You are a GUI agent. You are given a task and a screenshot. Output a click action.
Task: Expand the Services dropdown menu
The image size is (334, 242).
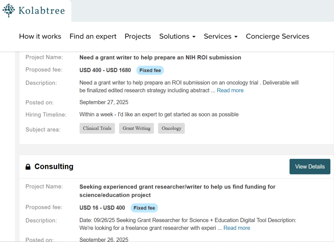pos(220,36)
